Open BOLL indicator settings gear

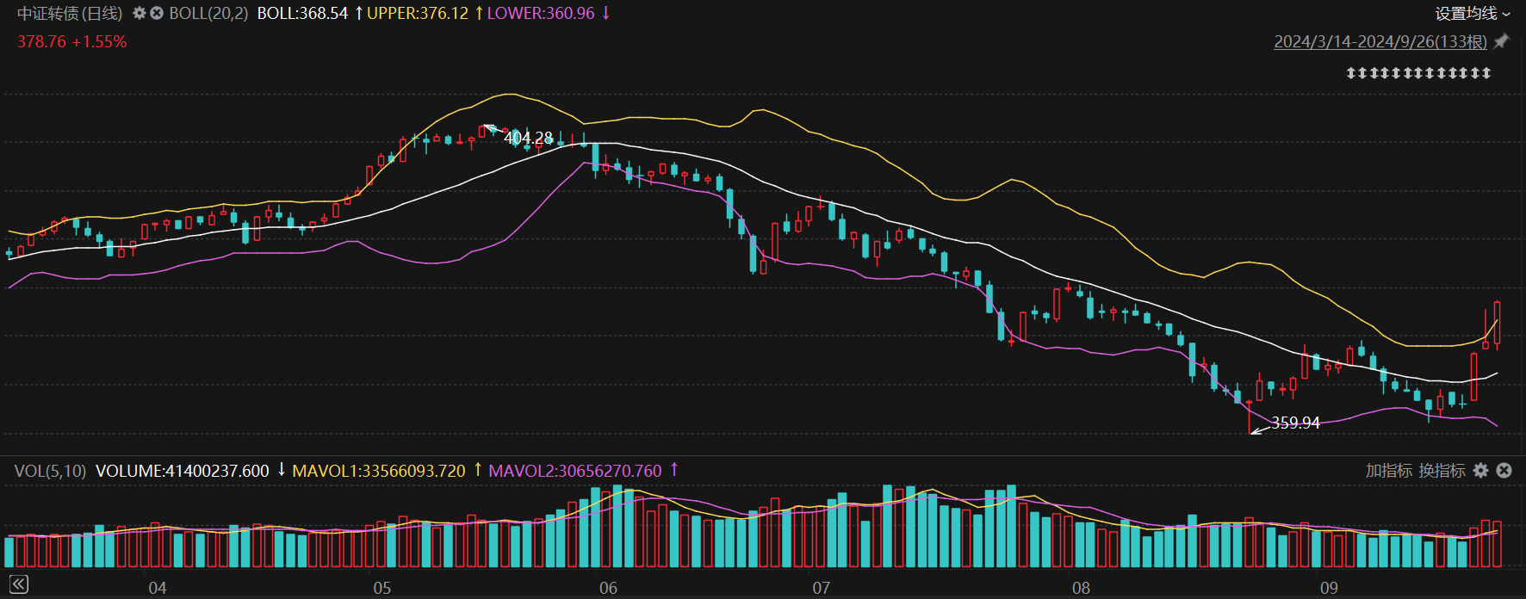tap(140, 14)
